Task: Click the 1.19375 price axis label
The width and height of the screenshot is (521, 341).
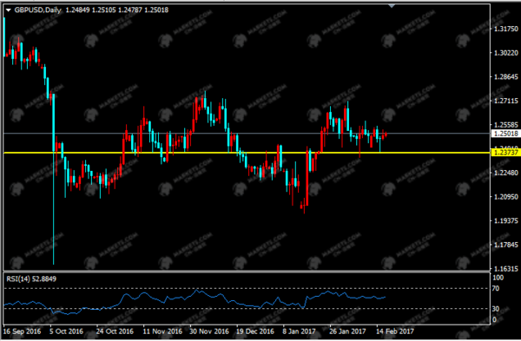Action: coord(506,220)
